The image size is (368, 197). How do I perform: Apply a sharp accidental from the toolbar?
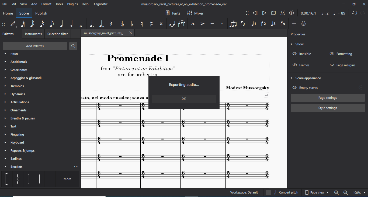[151, 24]
